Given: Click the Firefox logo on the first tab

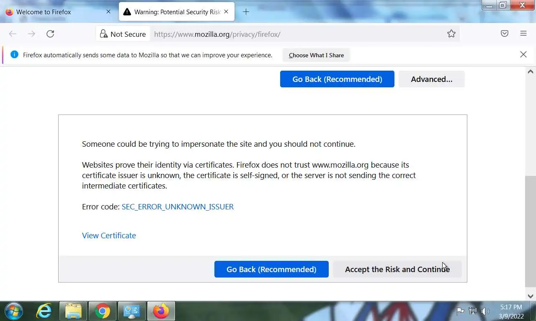Looking at the screenshot, I should pyautogui.click(x=9, y=12).
